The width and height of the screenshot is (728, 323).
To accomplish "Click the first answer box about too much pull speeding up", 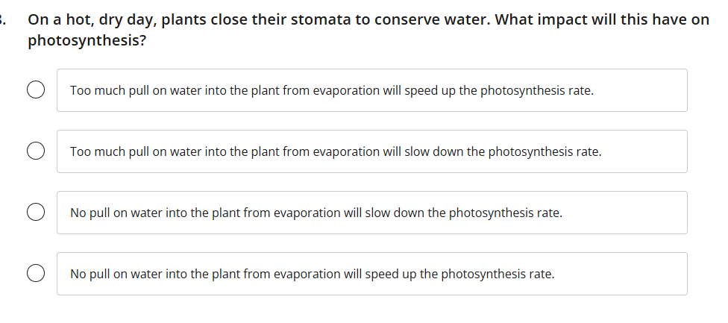I will tap(371, 90).
